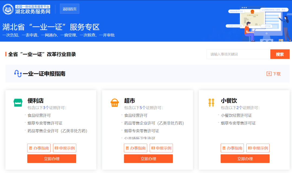The width and height of the screenshot is (292, 173).
Task: Open 办事指南 for 超市
Action: click(135, 148)
